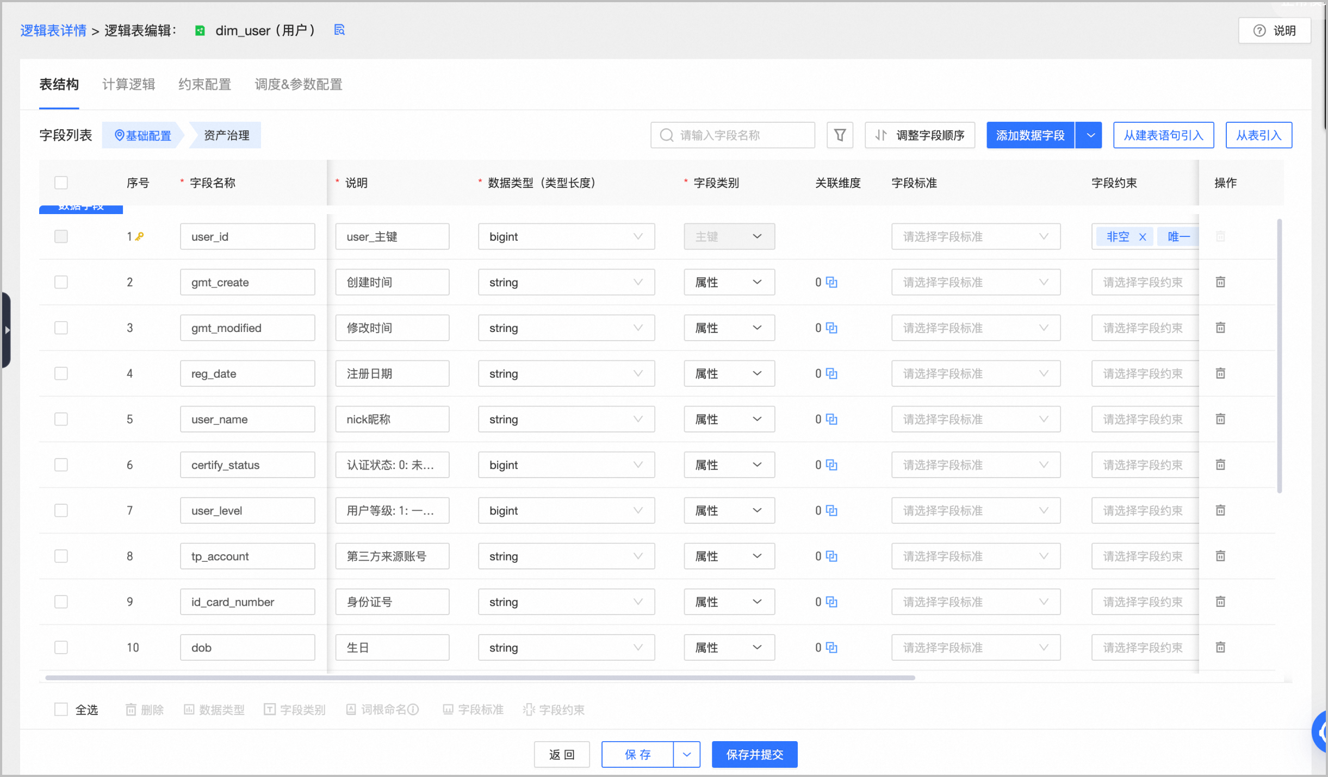Open associated dimension icon for certify_status

[831, 465]
